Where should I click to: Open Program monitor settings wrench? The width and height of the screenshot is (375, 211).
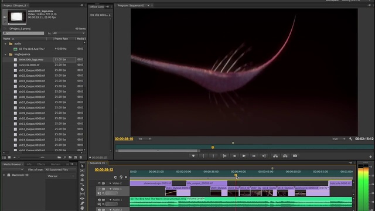point(350,139)
